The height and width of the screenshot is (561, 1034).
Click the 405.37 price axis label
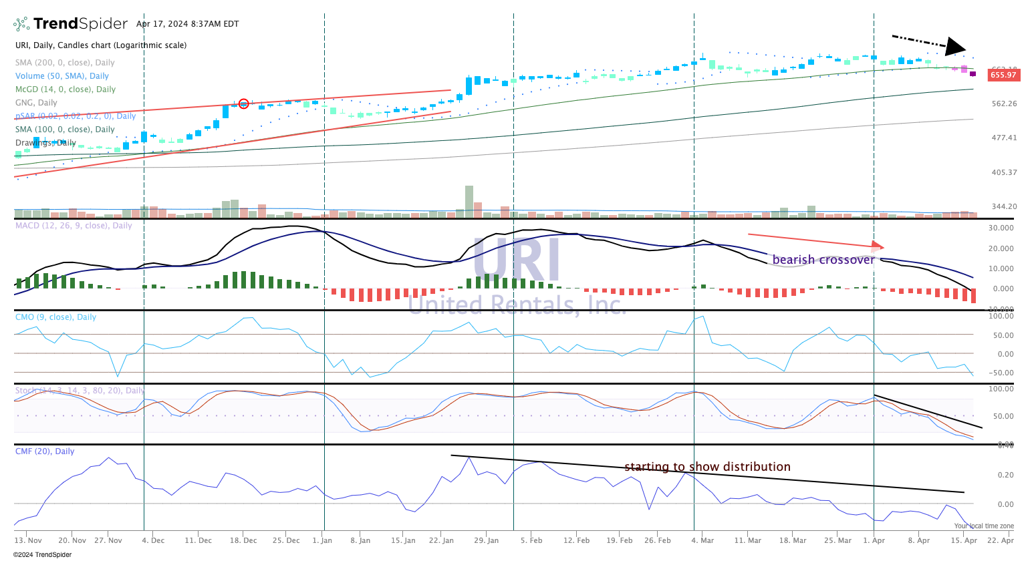click(x=1005, y=172)
